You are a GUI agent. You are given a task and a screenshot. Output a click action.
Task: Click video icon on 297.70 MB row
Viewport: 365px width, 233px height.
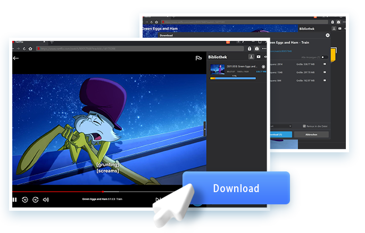325,72
